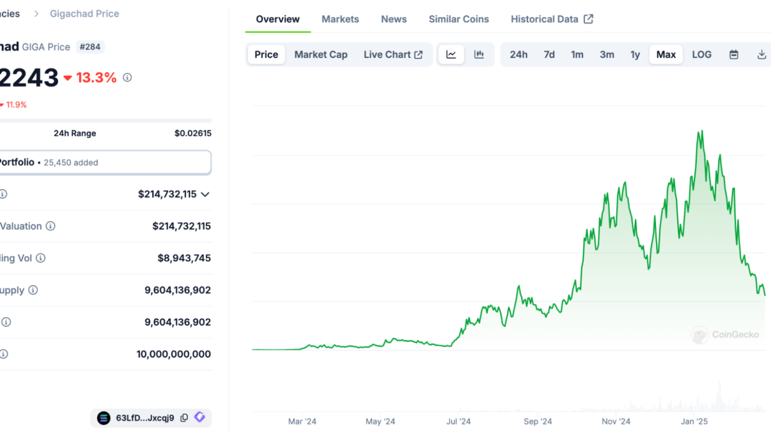Click the purple wallet icon near contract address
This screenshot has width=771, height=434.
pos(200,417)
